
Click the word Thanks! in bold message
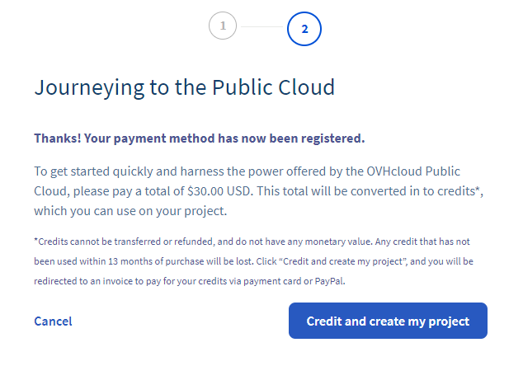[x=56, y=138]
